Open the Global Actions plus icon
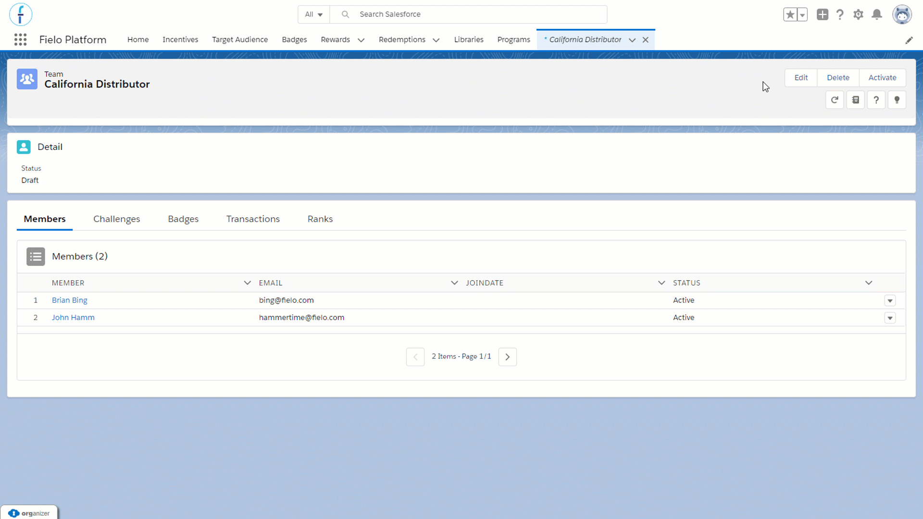The image size is (923, 519). (x=823, y=14)
